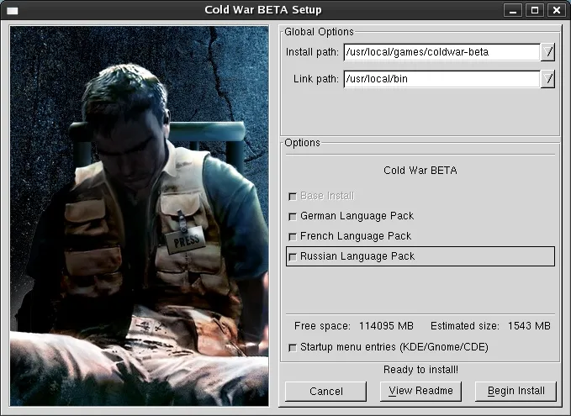The height and width of the screenshot is (416, 571).
Task: Click into the Install path text field
Action: pyautogui.click(x=441, y=52)
